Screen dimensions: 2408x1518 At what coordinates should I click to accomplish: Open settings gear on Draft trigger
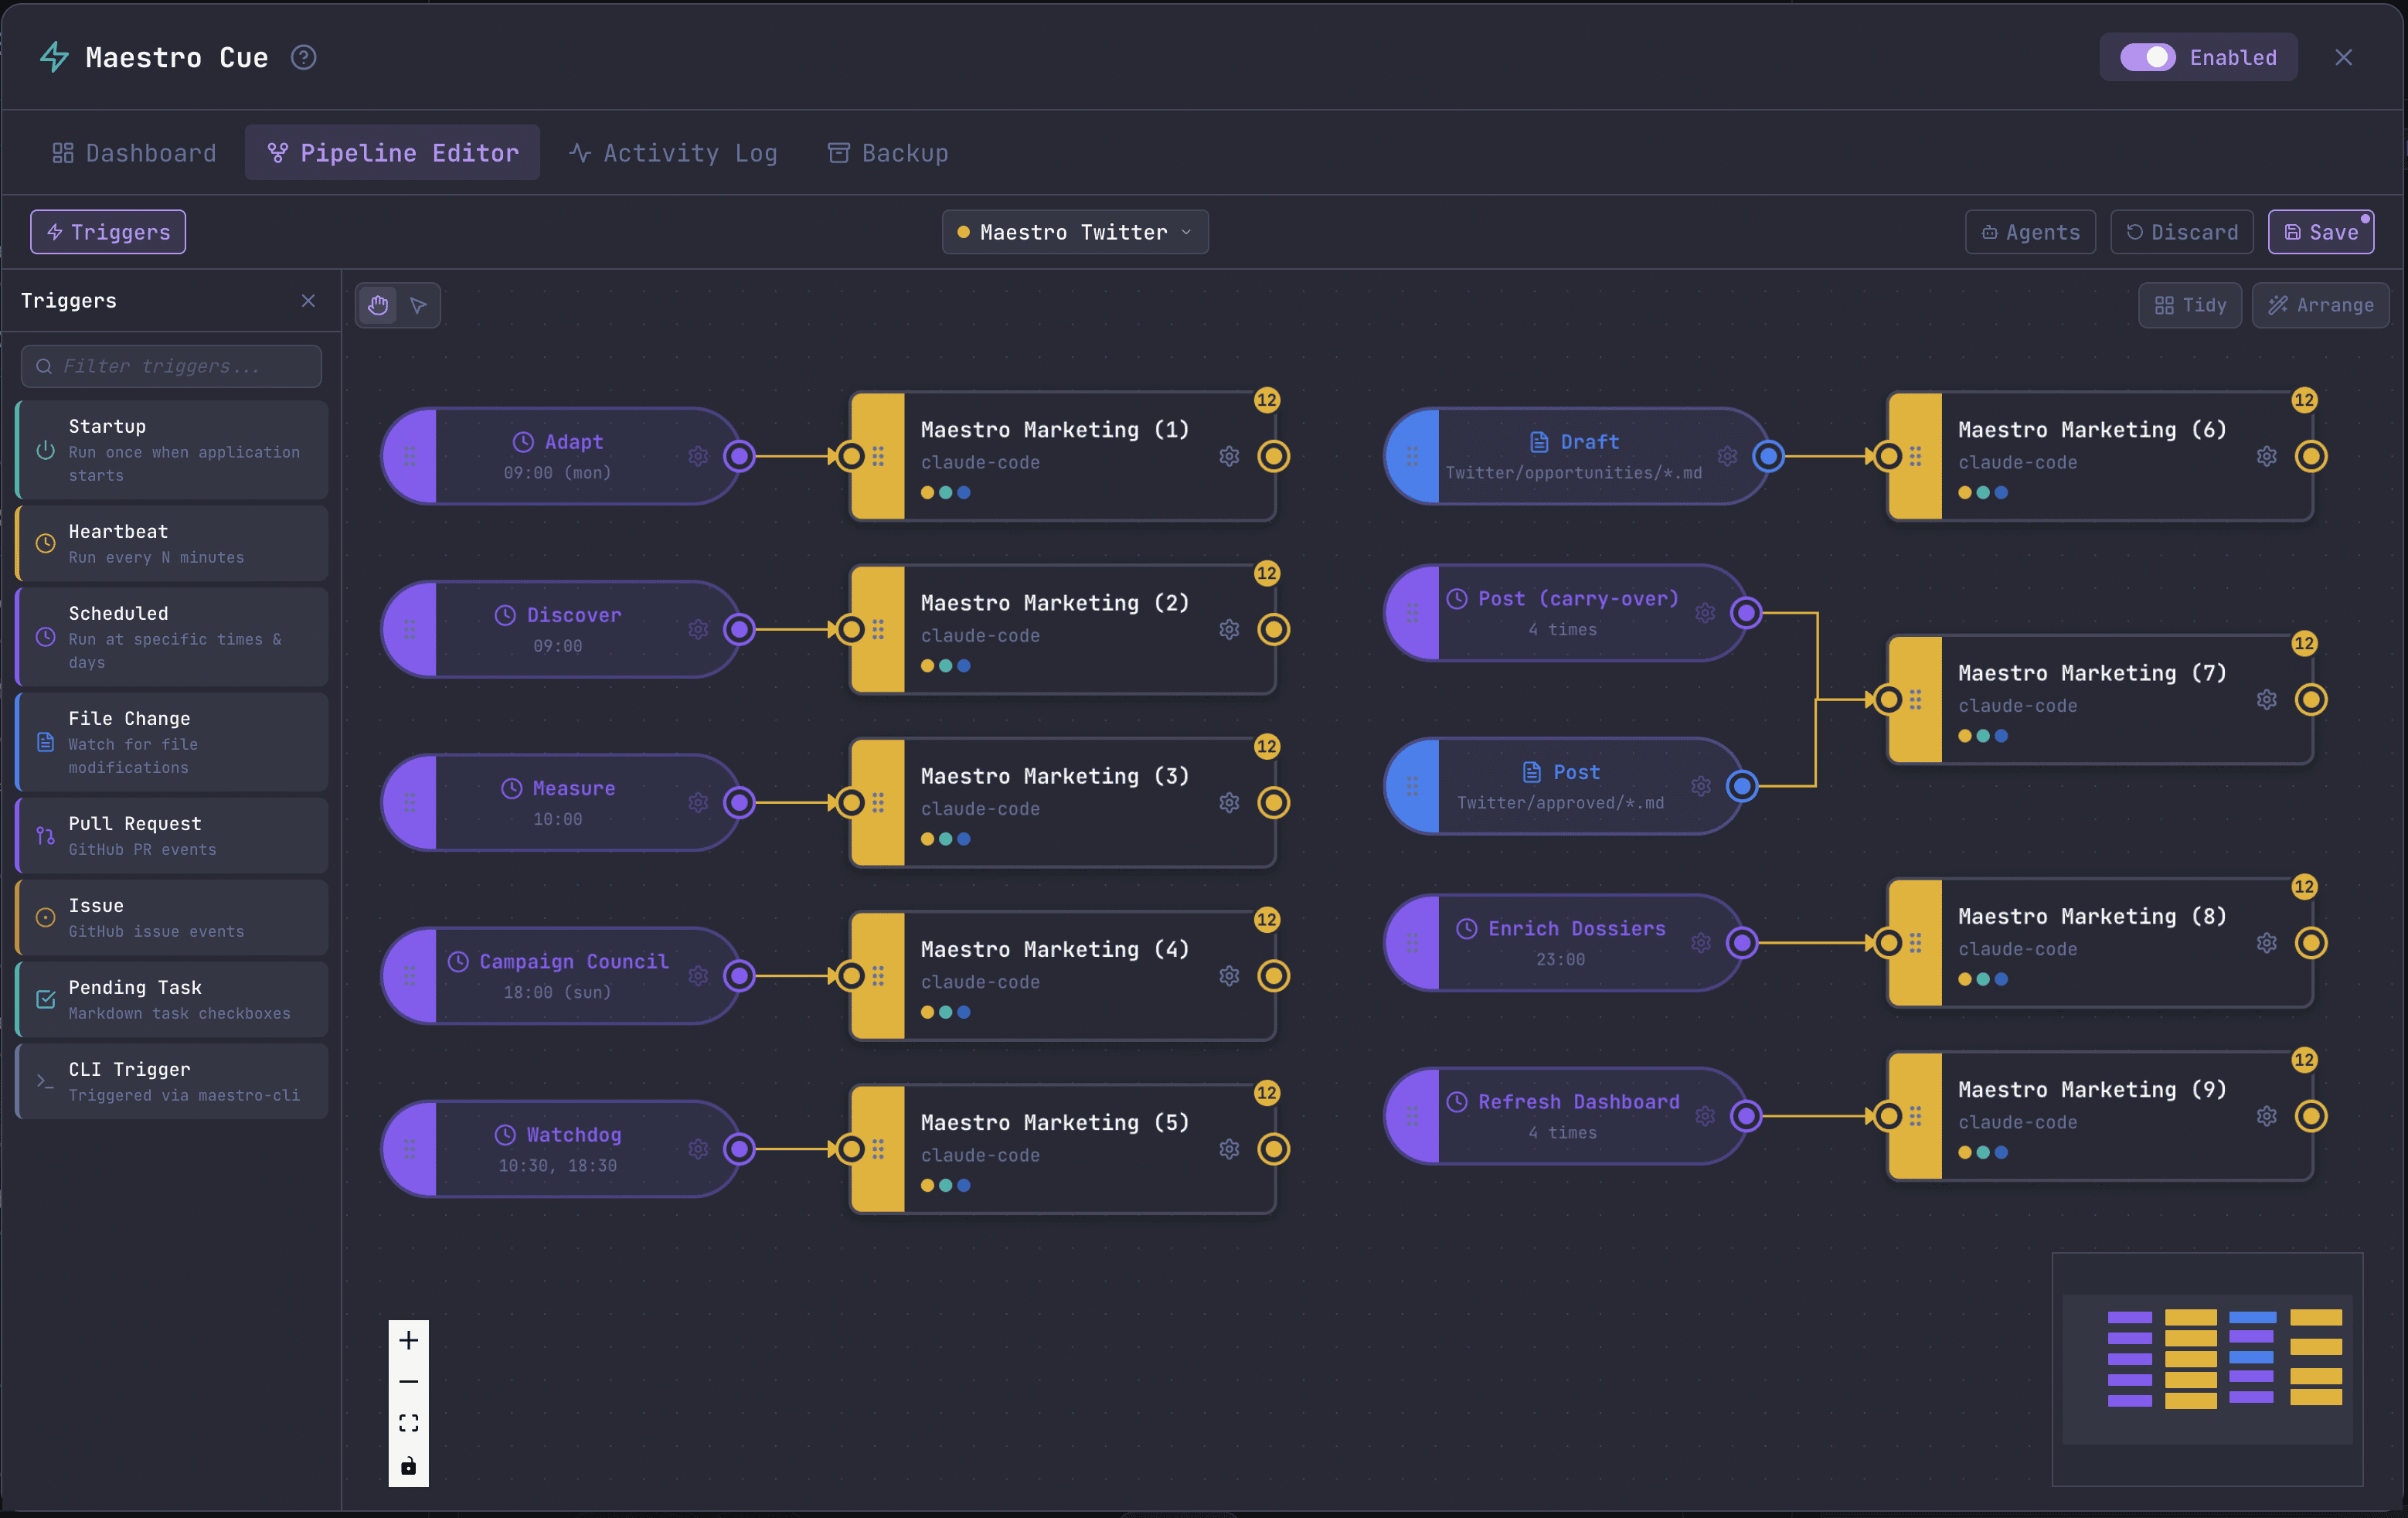click(x=1727, y=456)
